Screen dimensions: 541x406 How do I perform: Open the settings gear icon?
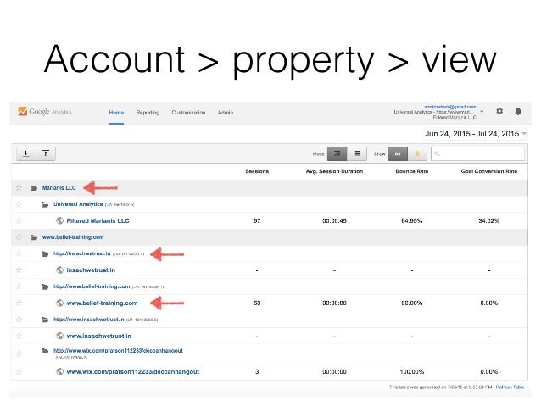click(x=499, y=111)
